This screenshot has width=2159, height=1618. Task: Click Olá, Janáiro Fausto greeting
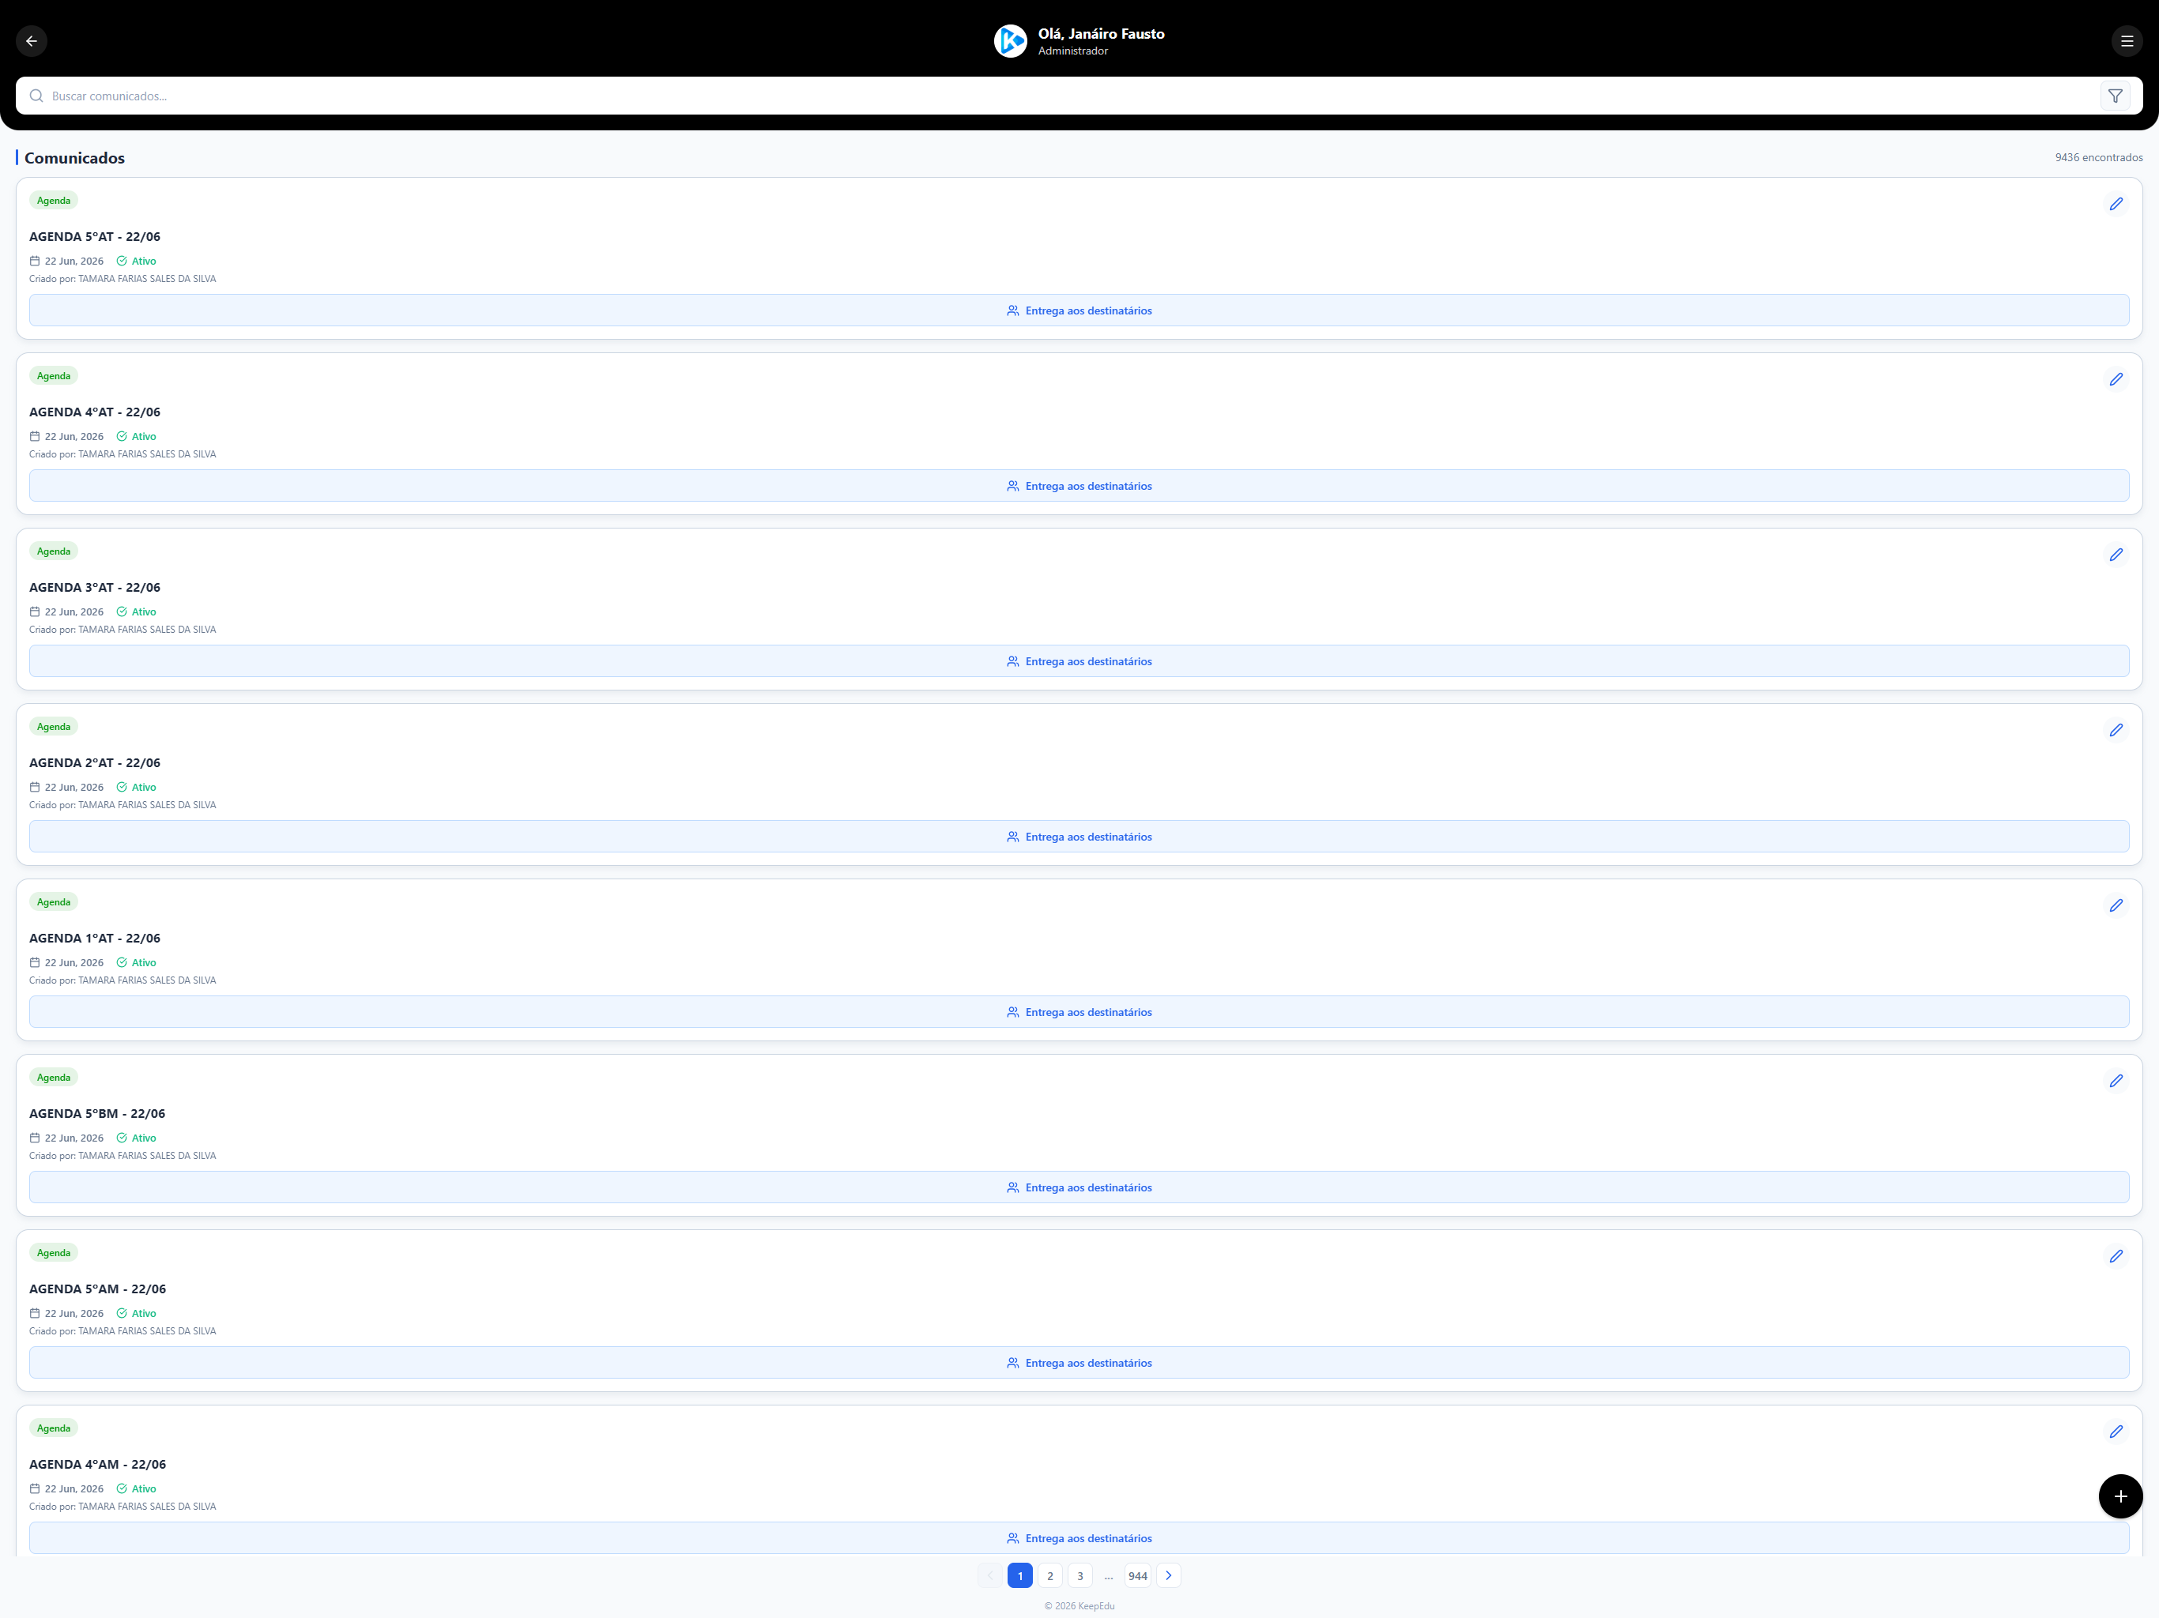(1101, 34)
